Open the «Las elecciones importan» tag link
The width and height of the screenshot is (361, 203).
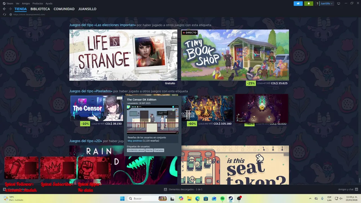click(x=102, y=25)
